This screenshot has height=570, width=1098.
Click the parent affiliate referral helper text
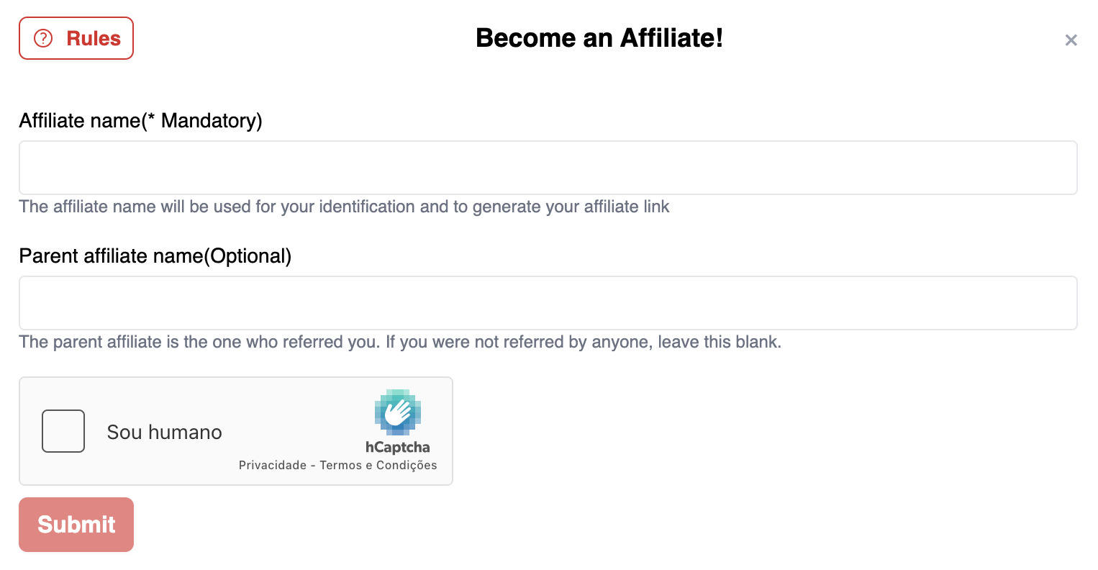tap(399, 342)
